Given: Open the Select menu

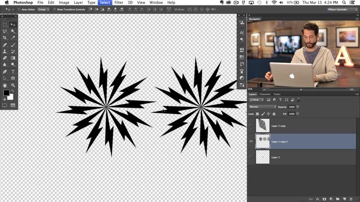Looking at the screenshot, I should point(105,2).
